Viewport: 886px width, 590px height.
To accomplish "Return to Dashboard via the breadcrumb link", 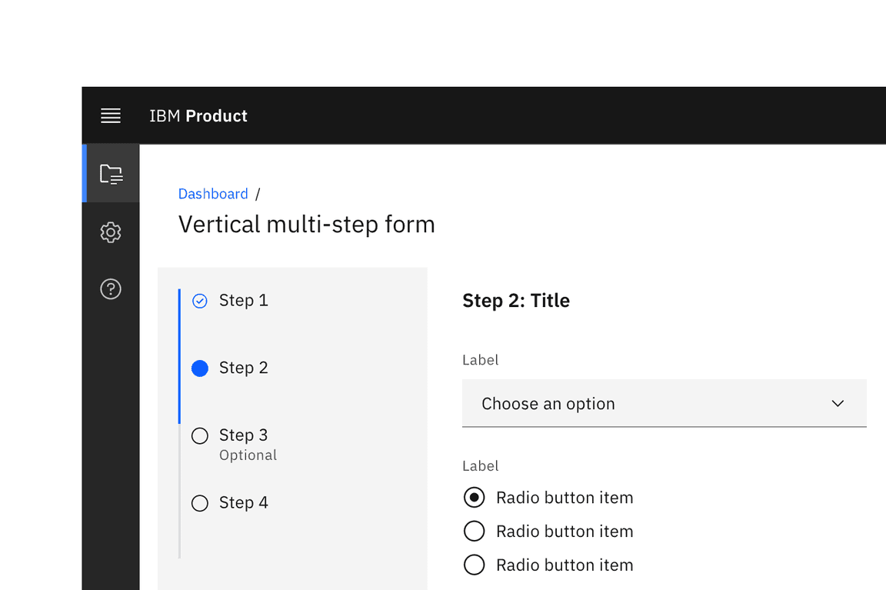I will [213, 193].
